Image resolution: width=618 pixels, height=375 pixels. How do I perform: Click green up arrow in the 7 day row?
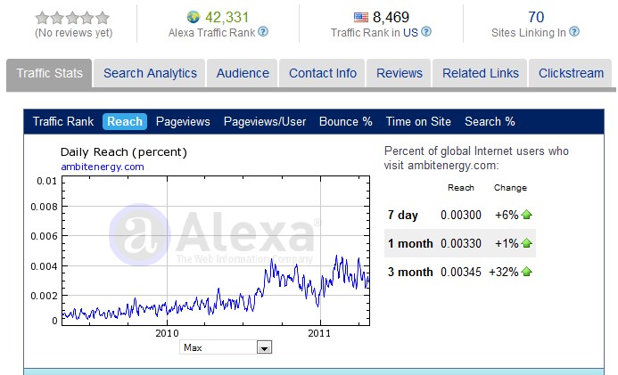(526, 215)
